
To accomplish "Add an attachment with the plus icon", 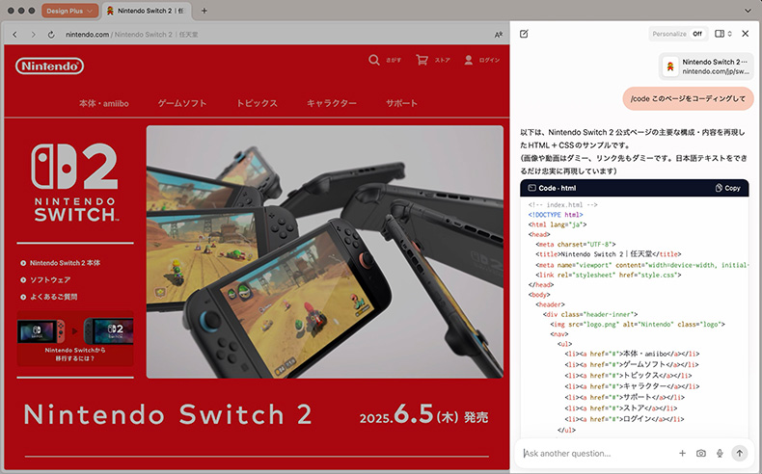I will point(682,453).
